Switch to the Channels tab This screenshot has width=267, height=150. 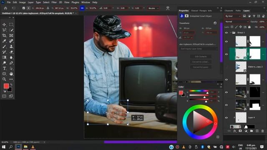(x=229, y=11)
